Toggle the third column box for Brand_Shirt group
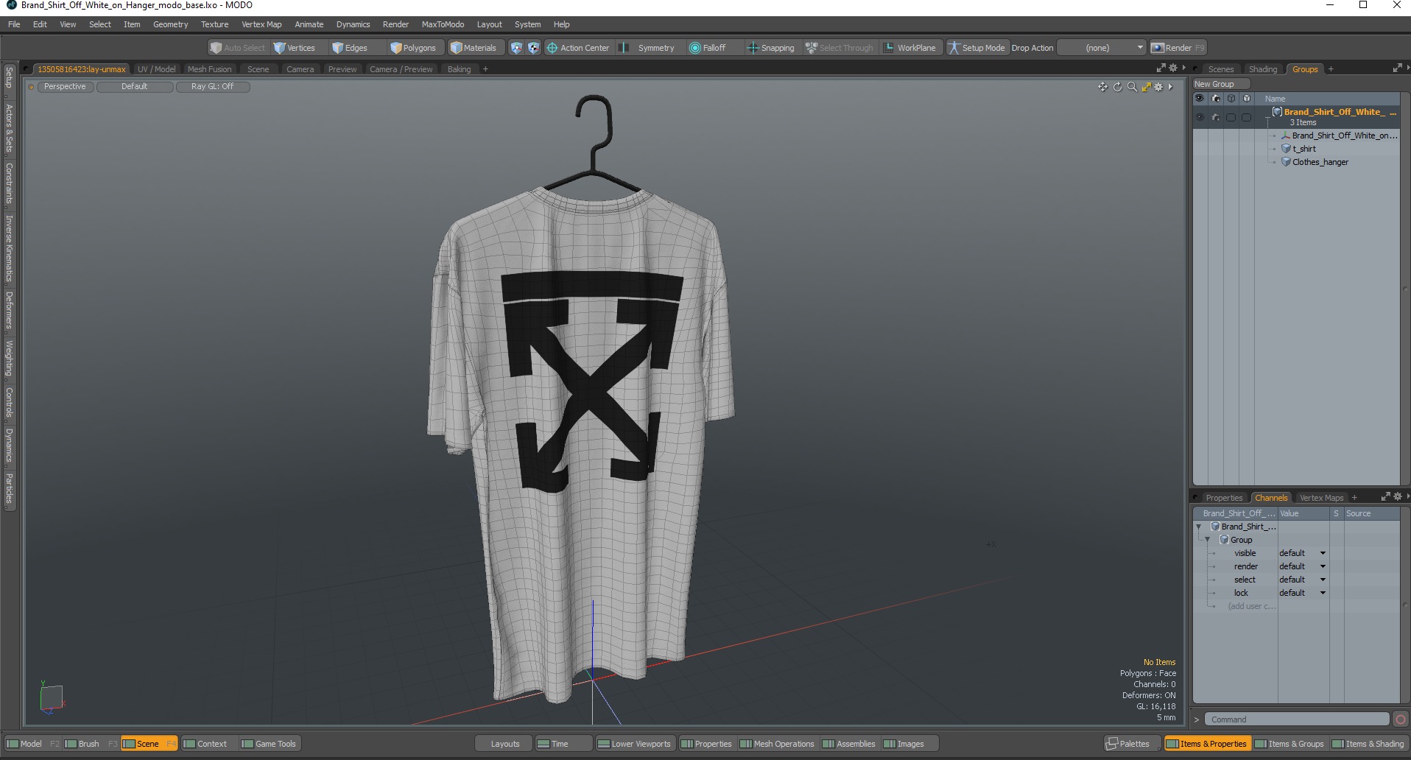The height and width of the screenshot is (760, 1411). pyautogui.click(x=1231, y=117)
